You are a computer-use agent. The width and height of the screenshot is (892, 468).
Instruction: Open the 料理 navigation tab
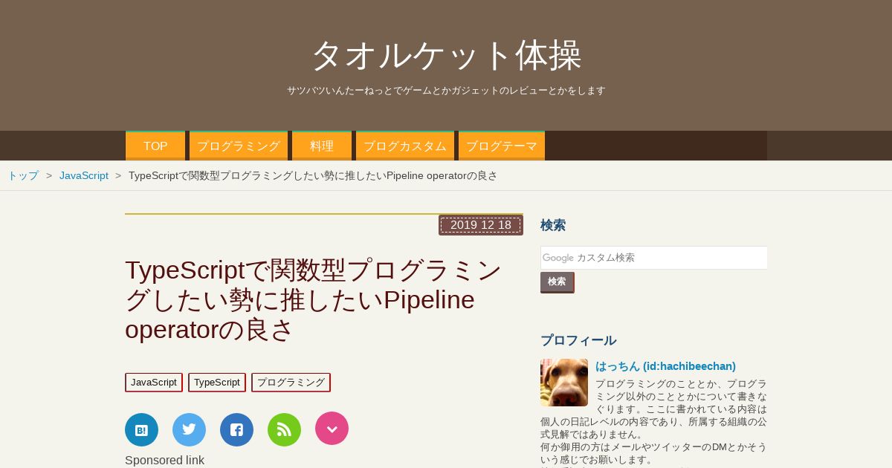[x=322, y=146]
